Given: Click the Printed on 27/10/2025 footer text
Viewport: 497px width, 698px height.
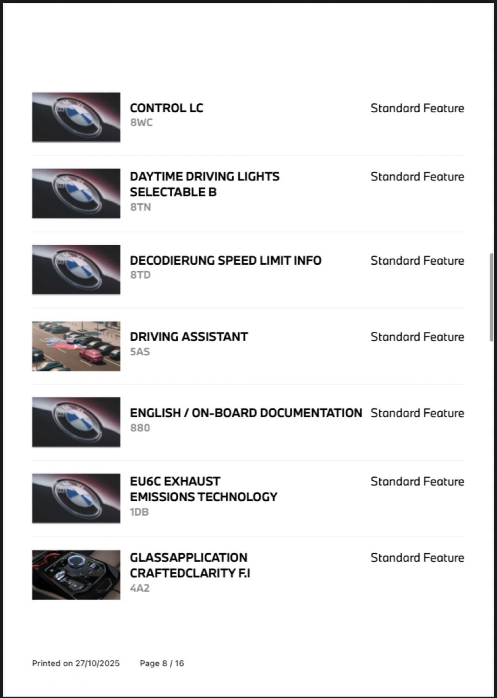Looking at the screenshot, I should pos(76,663).
